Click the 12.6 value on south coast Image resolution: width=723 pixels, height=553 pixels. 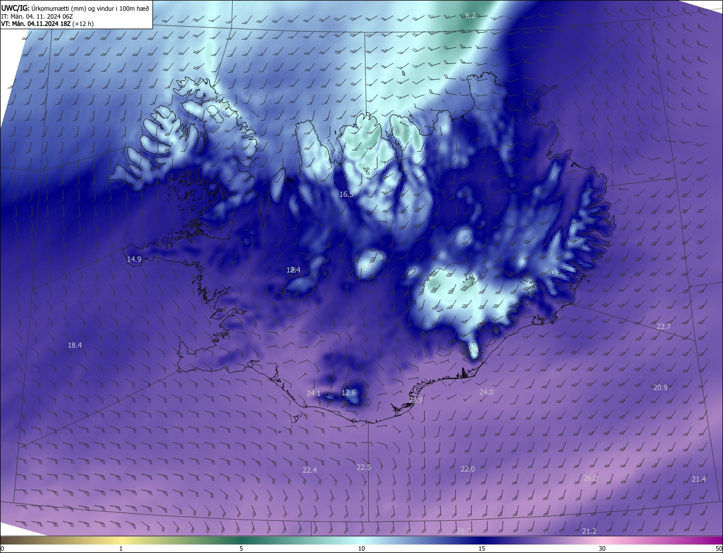pos(349,392)
